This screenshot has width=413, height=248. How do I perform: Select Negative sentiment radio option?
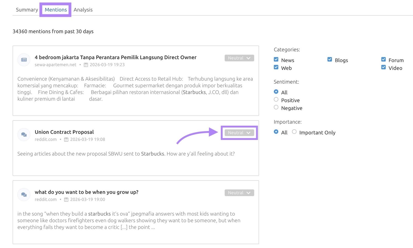point(276,108)
